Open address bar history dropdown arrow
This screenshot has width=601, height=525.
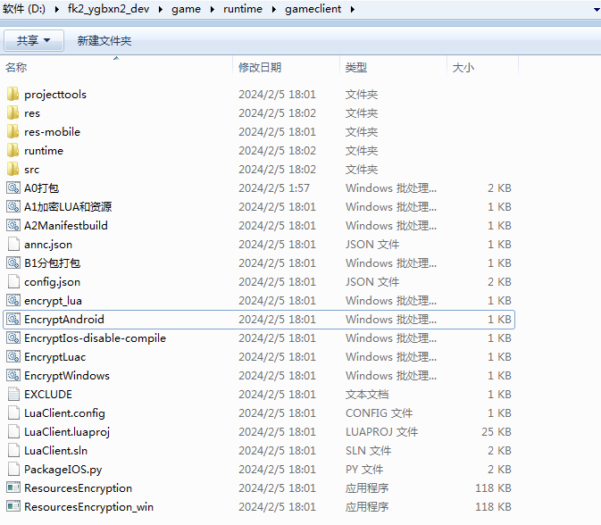point(596,10)
